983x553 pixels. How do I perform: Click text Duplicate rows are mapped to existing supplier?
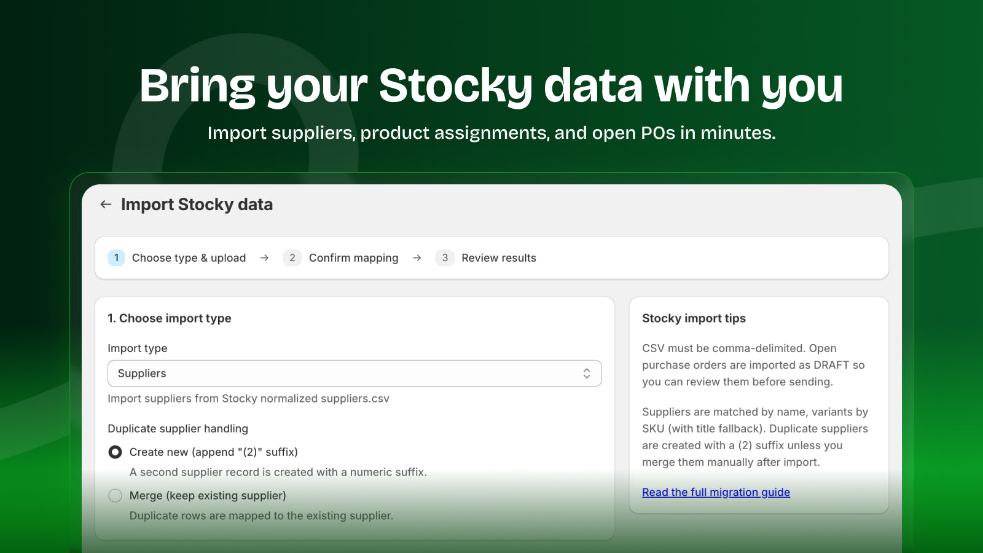coord(261,516)
